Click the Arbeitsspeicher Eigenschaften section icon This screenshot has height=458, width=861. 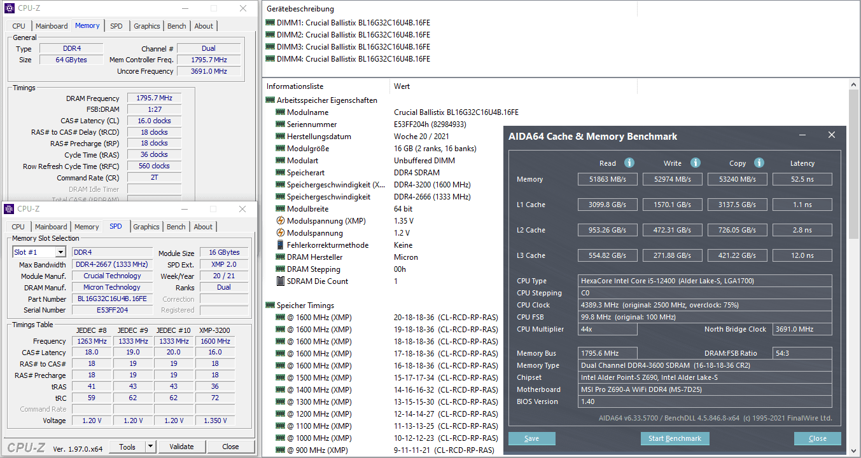270,100
